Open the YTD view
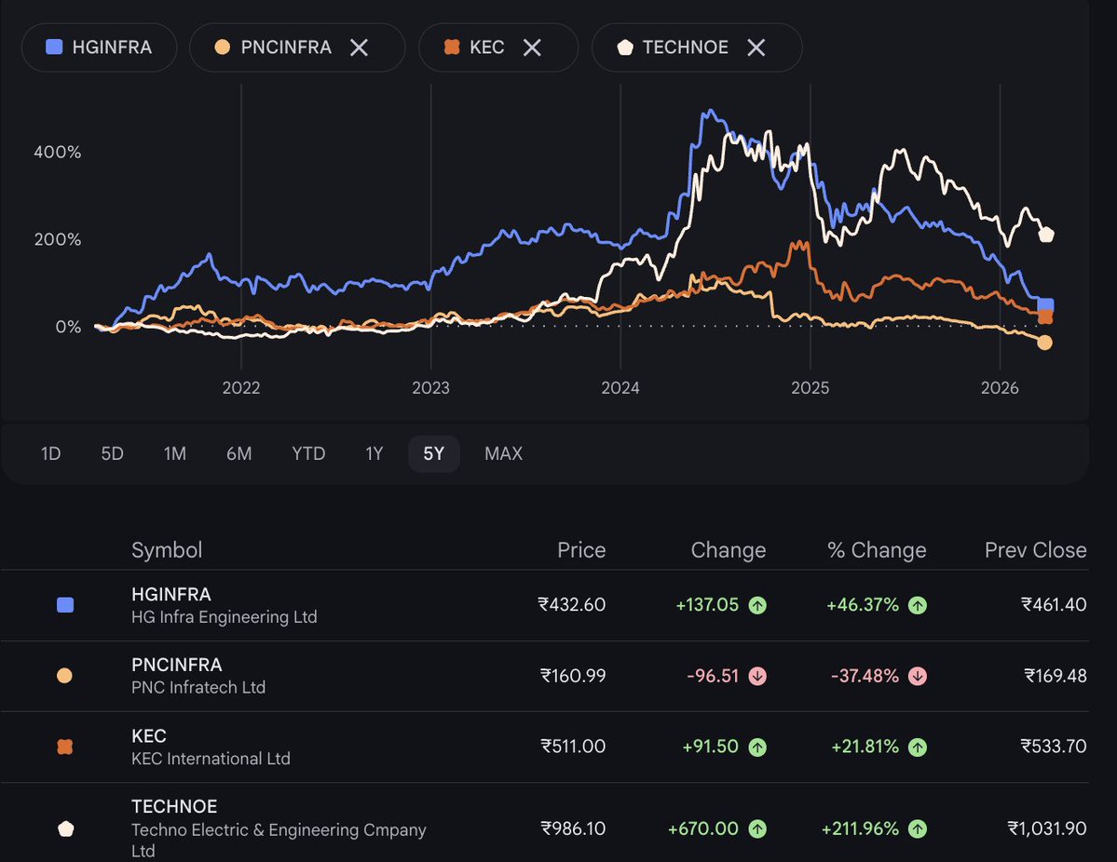The height and width of the screenshot is (862, 1117). click(308, 453)
